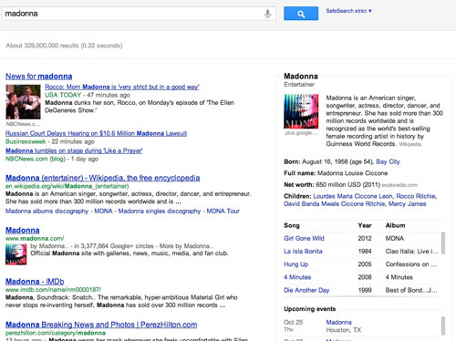Click the plus.google image caption
This screenshot has height=341, width=456.
301,133
